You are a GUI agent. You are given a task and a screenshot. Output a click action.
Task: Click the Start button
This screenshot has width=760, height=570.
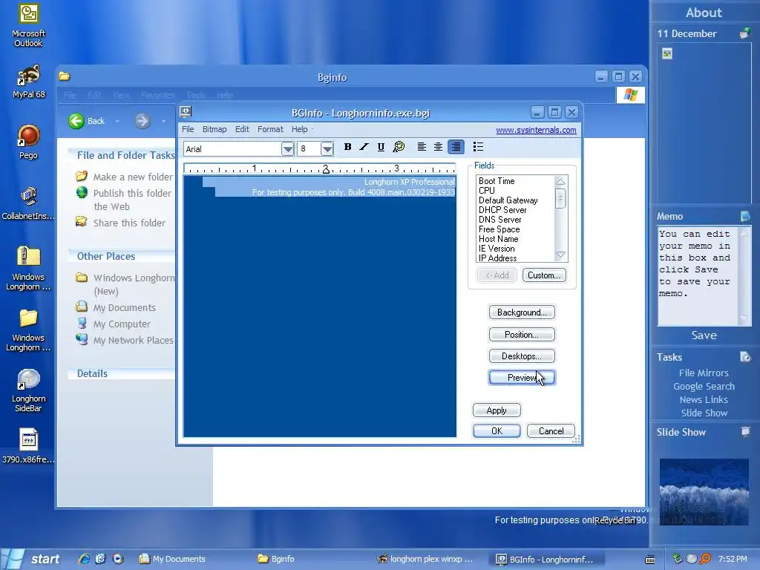(32, 559)
